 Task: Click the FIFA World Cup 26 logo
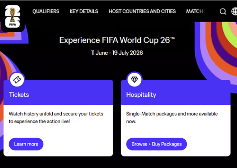13,16
